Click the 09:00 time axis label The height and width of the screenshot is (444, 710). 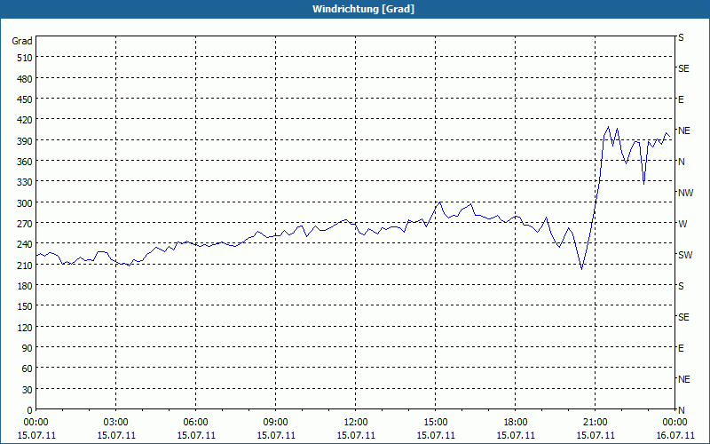[x=275, y=423]
